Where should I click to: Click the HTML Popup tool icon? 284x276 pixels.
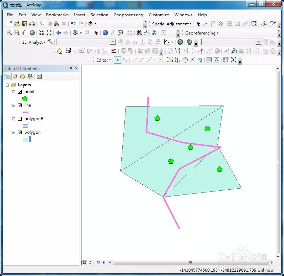coord(120,33)
